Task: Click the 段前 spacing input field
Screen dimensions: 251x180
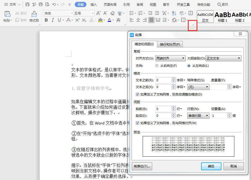Action: [x=164, y=109]
